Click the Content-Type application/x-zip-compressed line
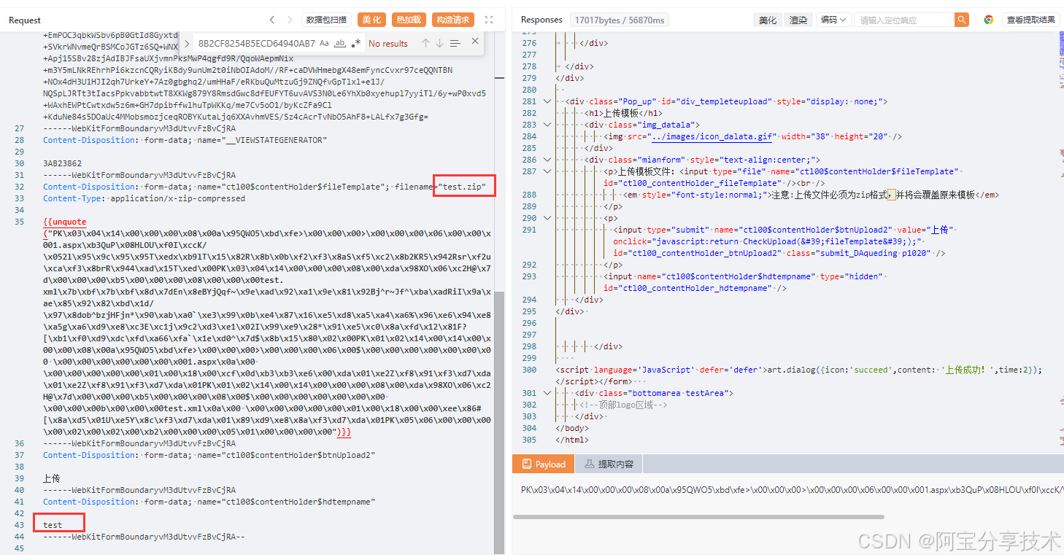Screen dimensions: 1064x560 (x=144, y=198)
